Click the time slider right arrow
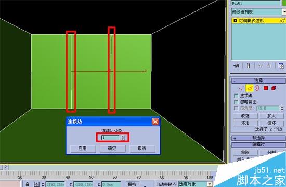 tap(6, 167)
